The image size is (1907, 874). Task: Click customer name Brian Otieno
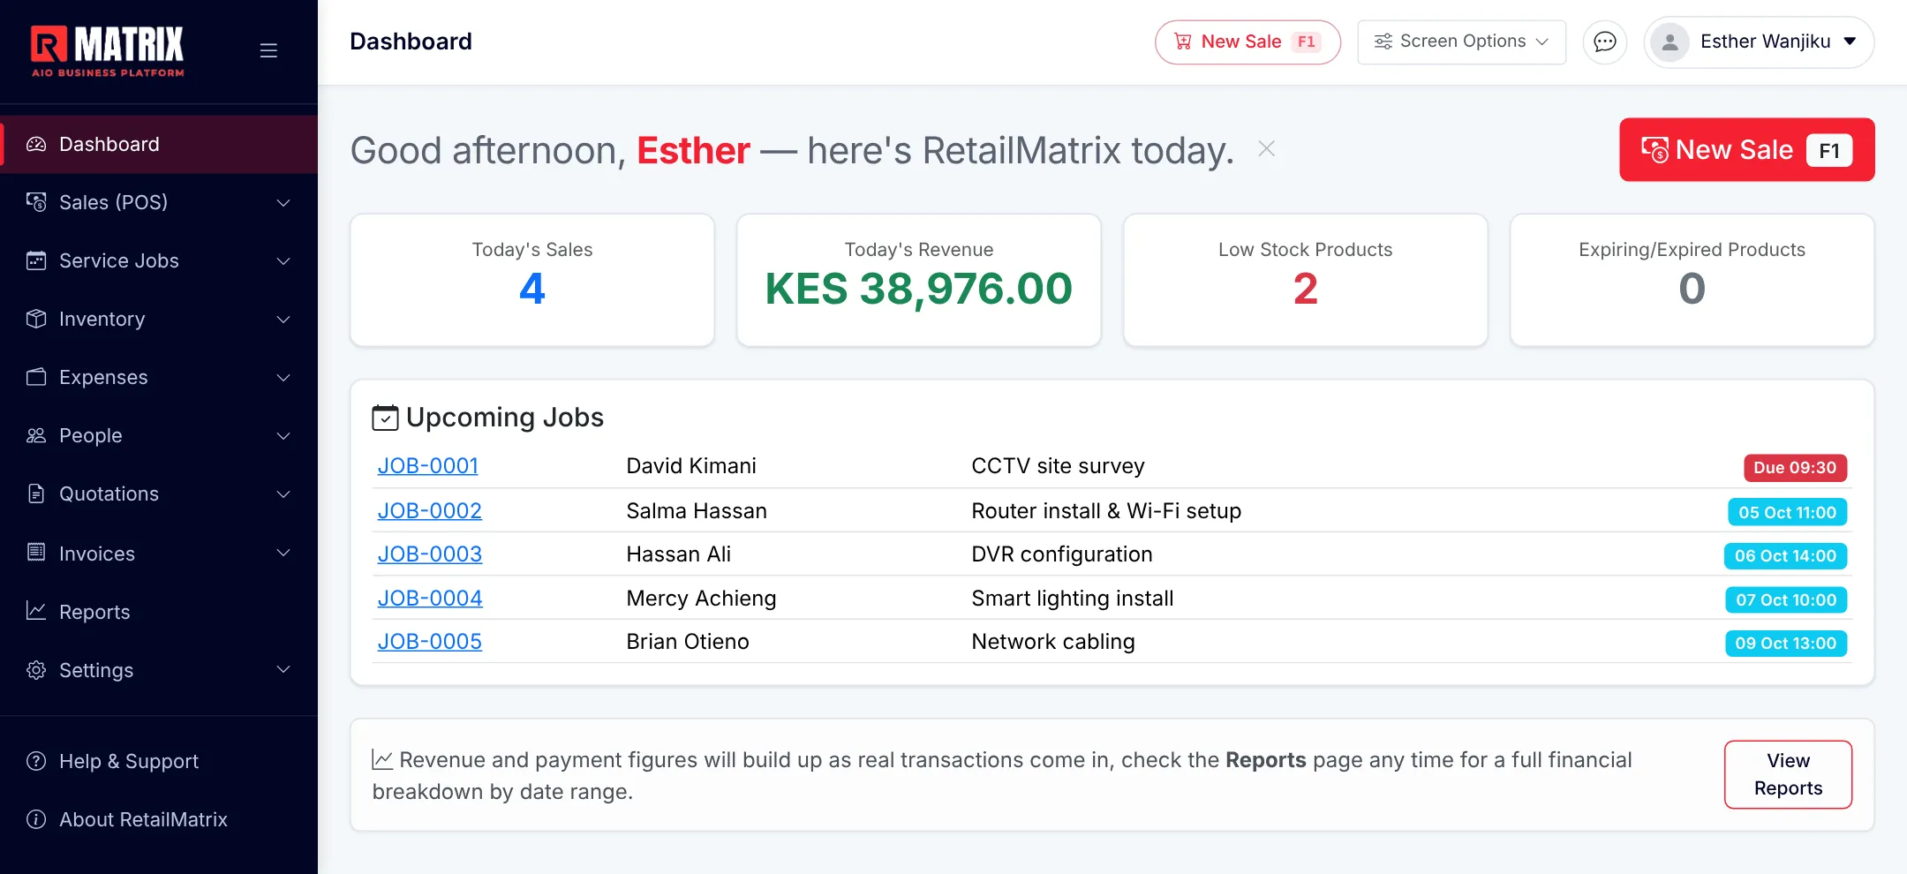pos(688,641)
